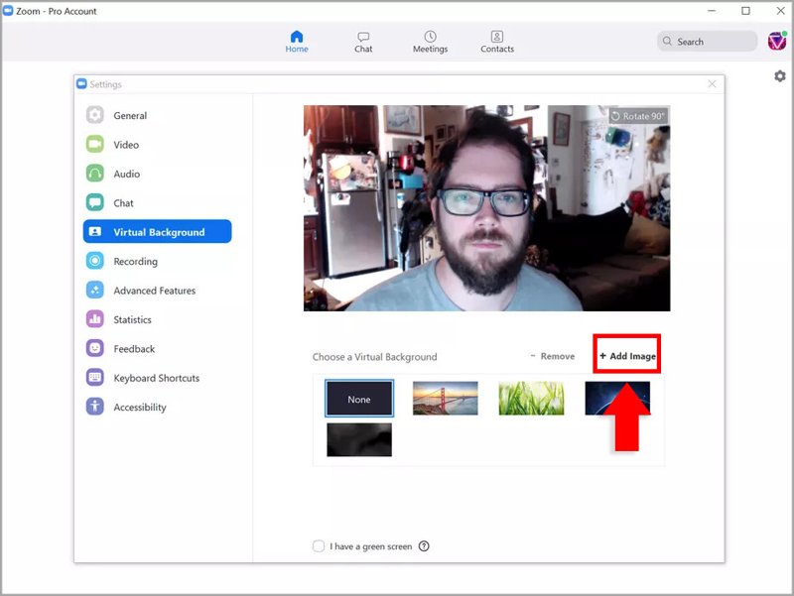This screenshot has width=794, height=596.
Task: Rotate the video preview 90 degrees
Action: point(637,116)
